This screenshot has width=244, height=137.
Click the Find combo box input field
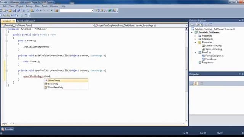click(x=76, y=11)
